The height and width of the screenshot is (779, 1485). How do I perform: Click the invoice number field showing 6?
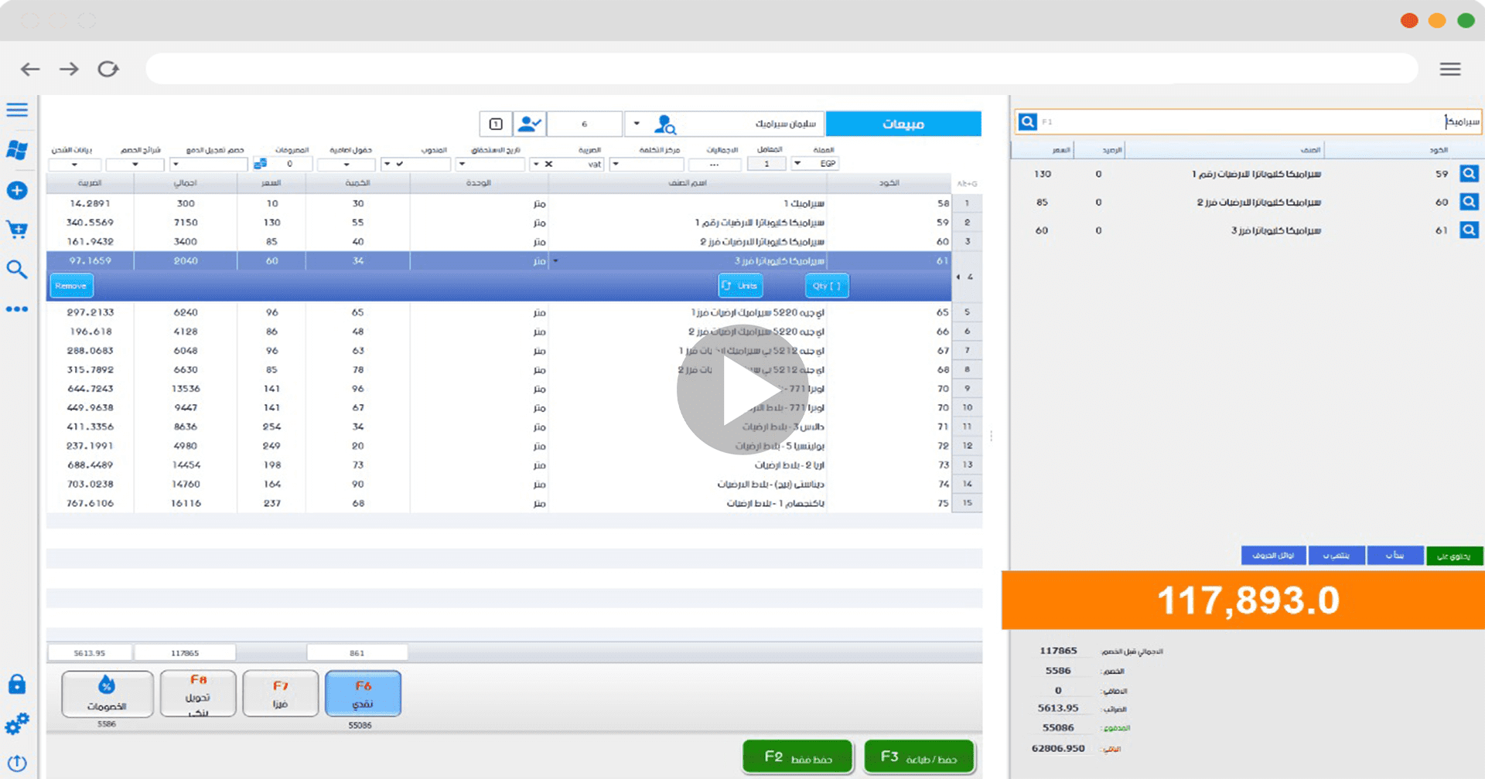tap(585, 124)
